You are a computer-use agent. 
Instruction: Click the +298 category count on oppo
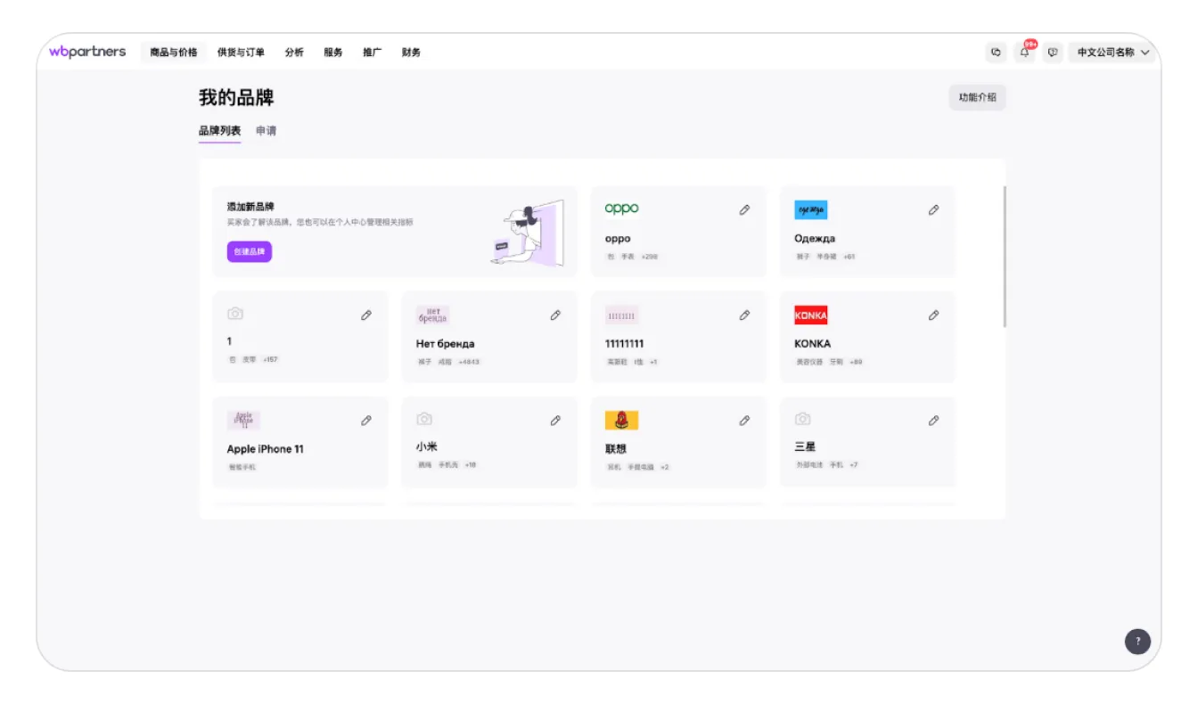click(x=650, y=257)
